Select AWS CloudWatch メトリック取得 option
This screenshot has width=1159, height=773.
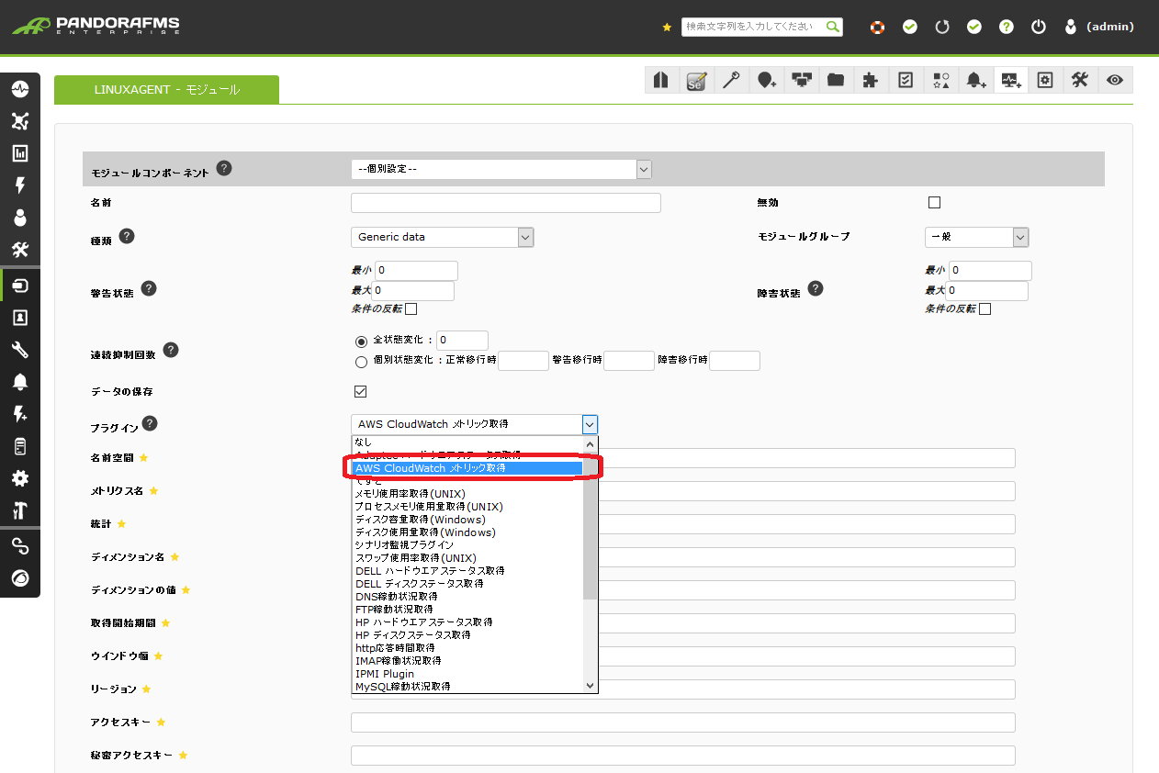coord(467,468)
